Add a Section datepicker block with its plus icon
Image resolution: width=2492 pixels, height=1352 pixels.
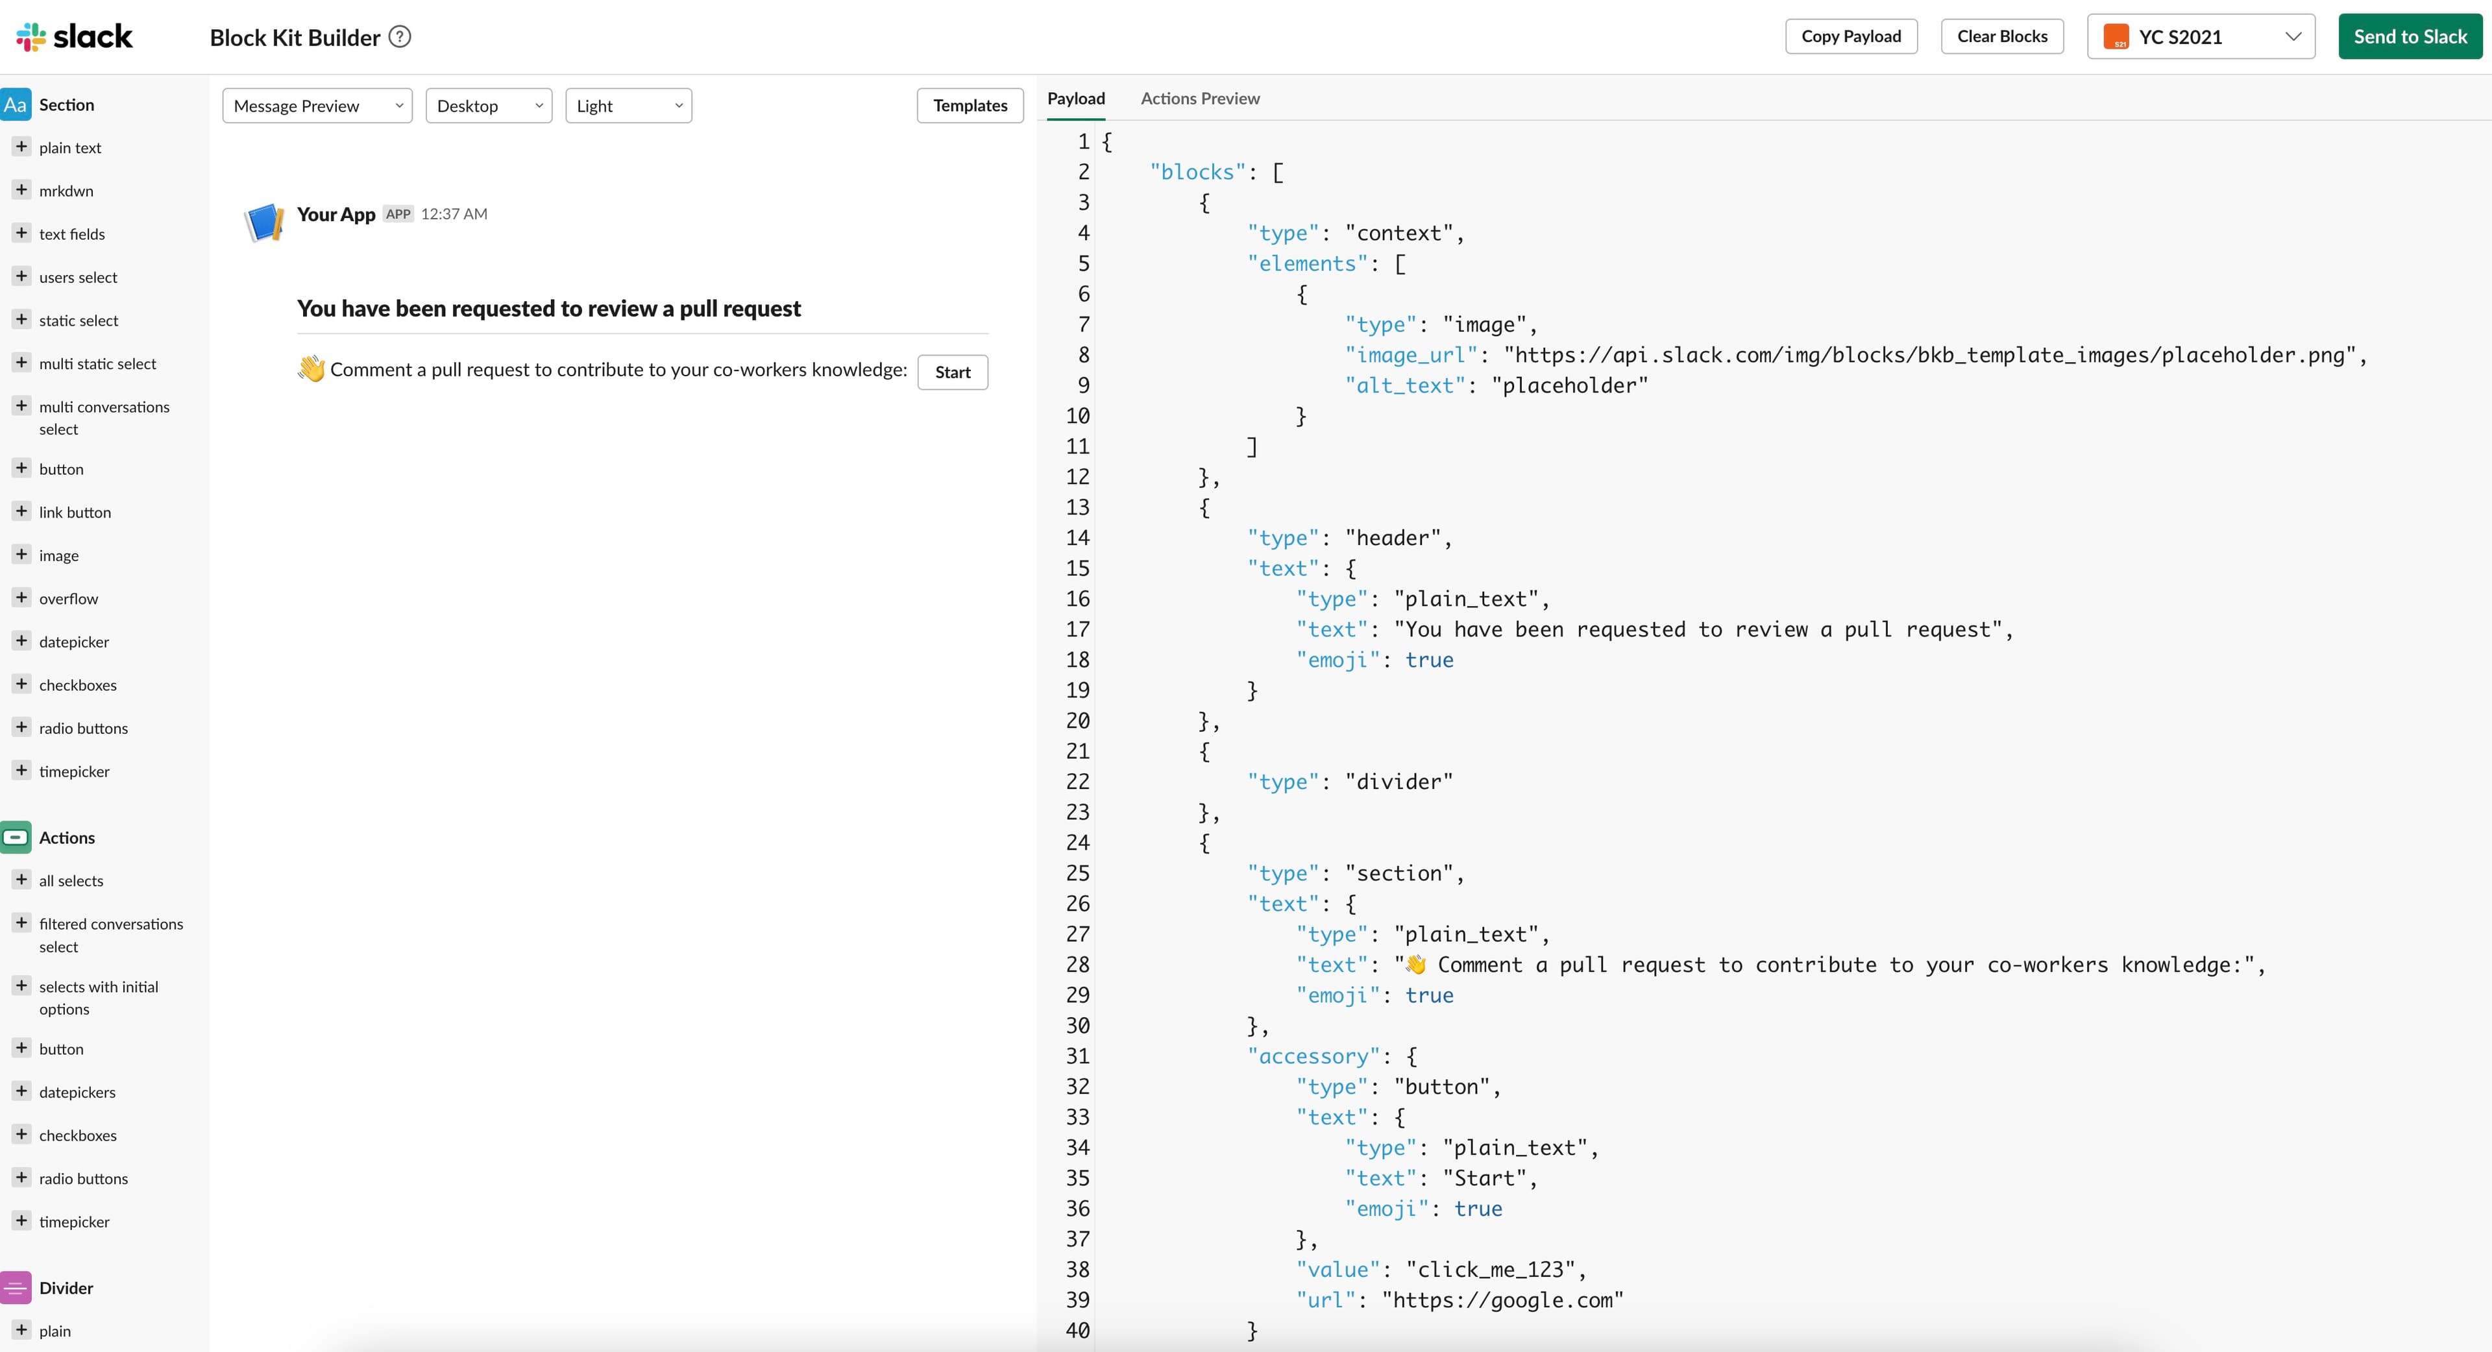pyautogui.click(x=21, y=640)
